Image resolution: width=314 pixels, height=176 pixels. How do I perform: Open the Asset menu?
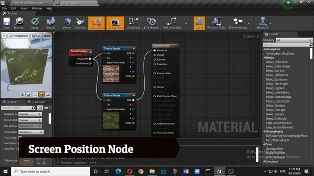click(24, 8)
